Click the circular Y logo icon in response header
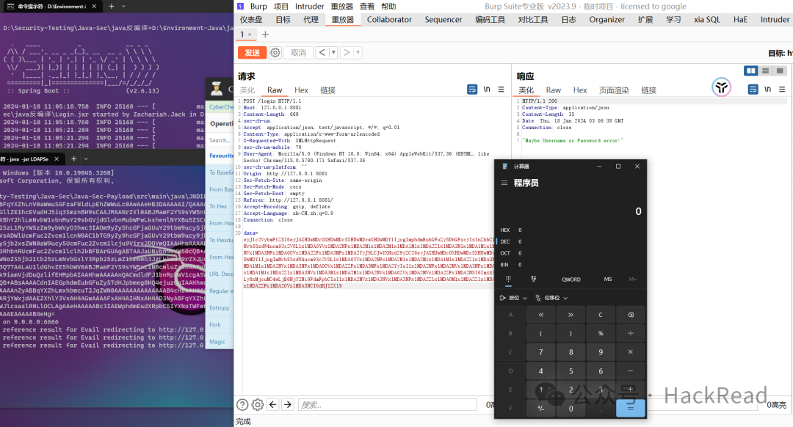This screenshot has width=793, height=427. coord(721,87)
